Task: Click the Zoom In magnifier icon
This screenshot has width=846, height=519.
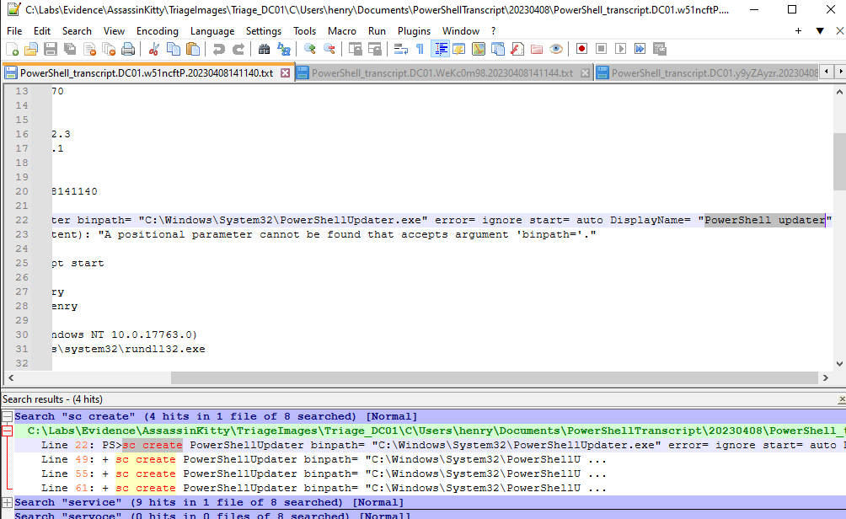Action: [x=310, y=50]
